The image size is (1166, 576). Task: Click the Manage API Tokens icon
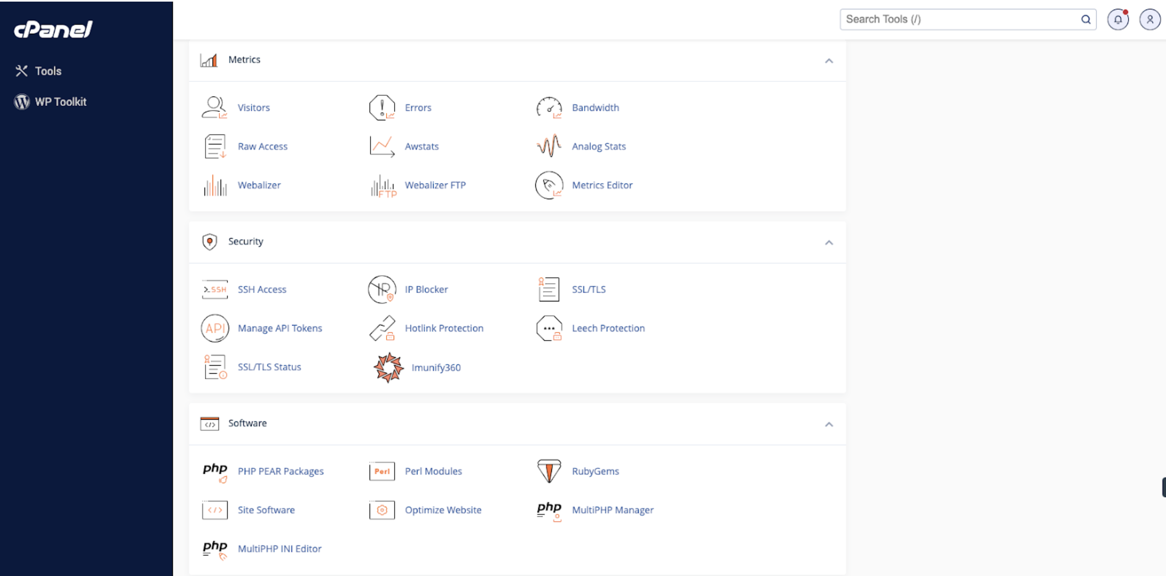pos(215,328)
